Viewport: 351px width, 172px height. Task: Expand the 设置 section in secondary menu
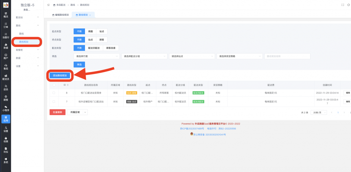(x=27, y=66)
